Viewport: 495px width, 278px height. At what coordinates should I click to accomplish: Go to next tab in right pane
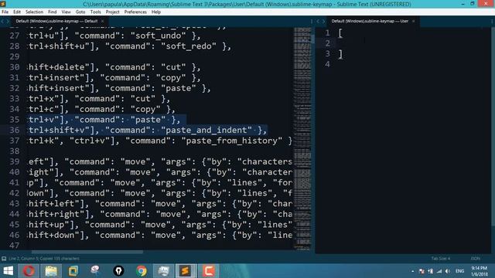pyautogui.click(x=323, y=21)
